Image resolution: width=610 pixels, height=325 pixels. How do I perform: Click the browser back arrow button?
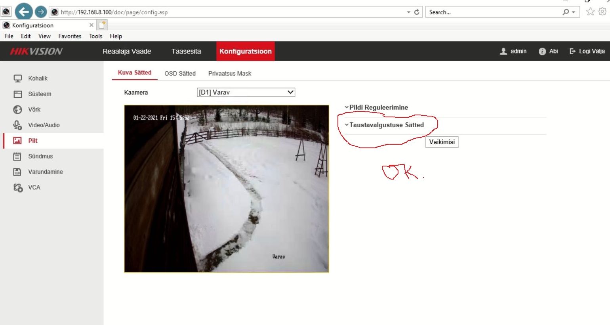[24, 12]
